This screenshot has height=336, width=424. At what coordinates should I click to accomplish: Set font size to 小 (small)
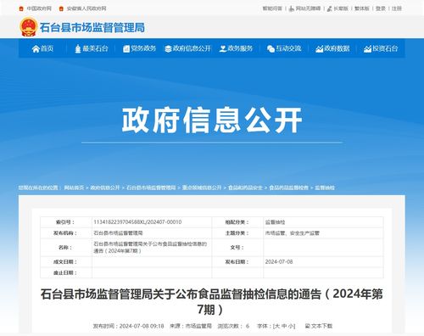292,326
